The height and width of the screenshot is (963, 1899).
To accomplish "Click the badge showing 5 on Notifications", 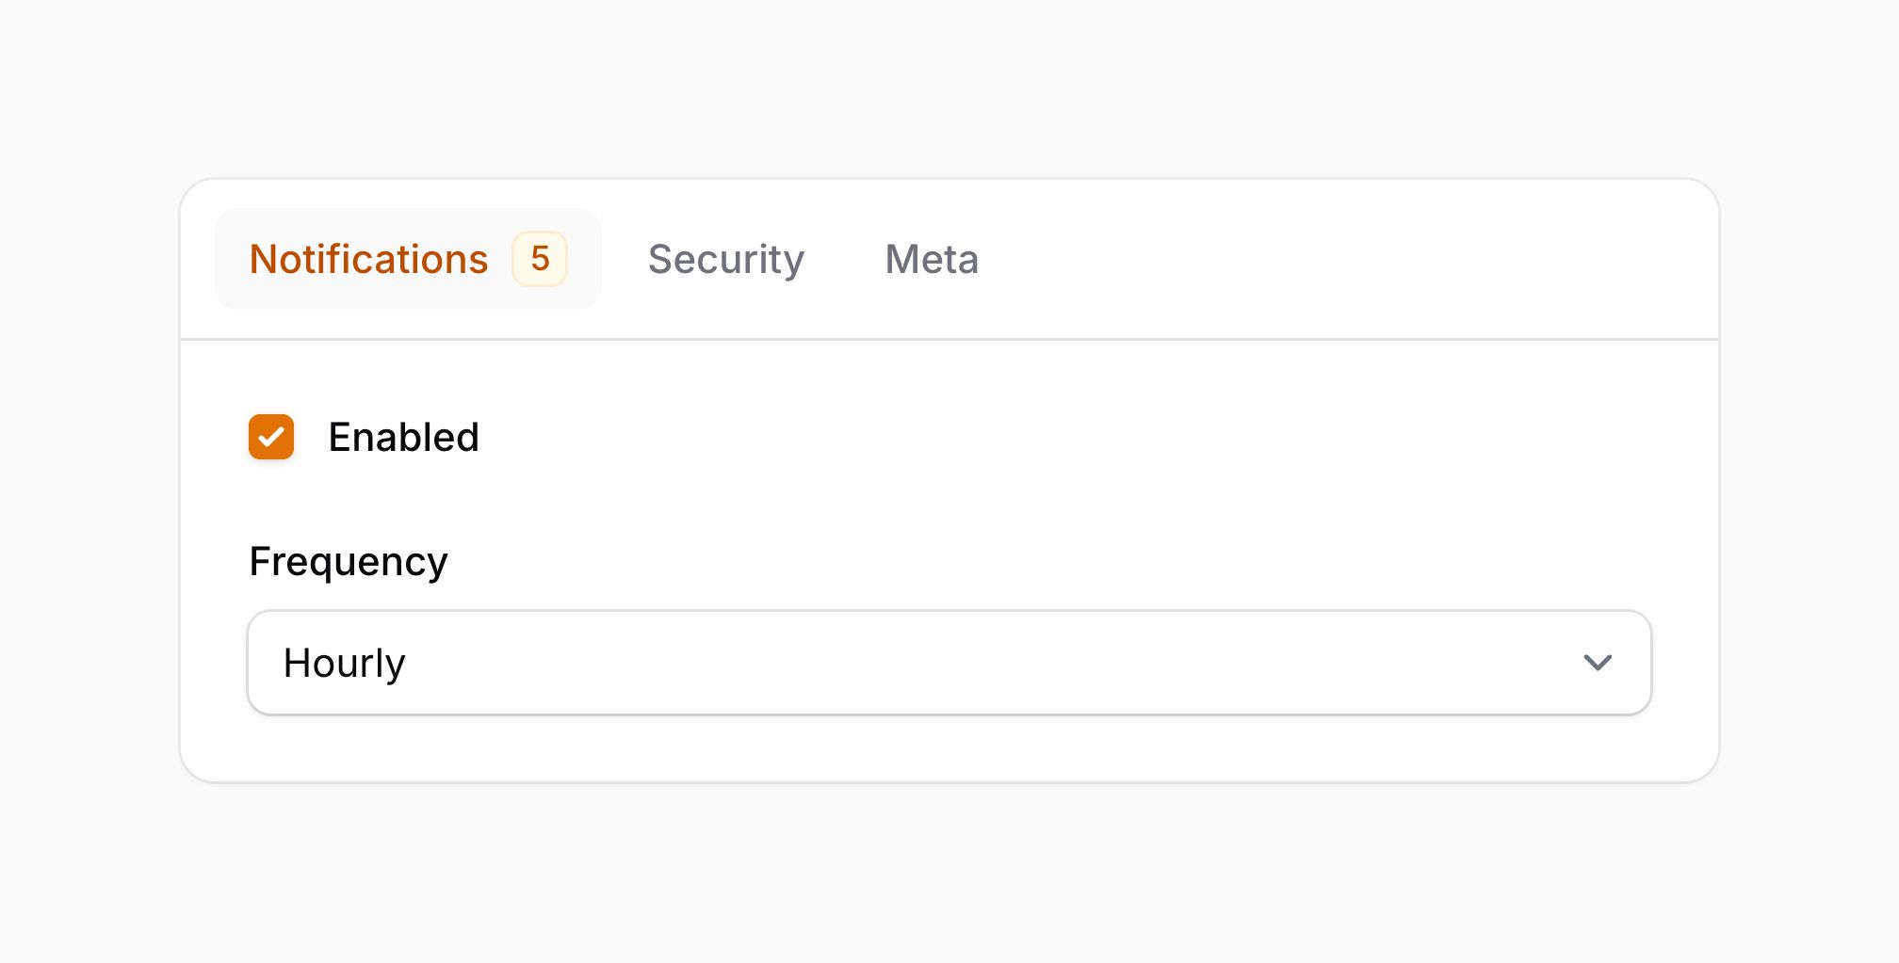I will (x=540, y=259).
